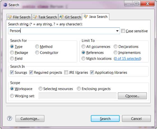Toggle the Application libraries checkbox
This screenshot has width=157, height=129.
(92, 72)
